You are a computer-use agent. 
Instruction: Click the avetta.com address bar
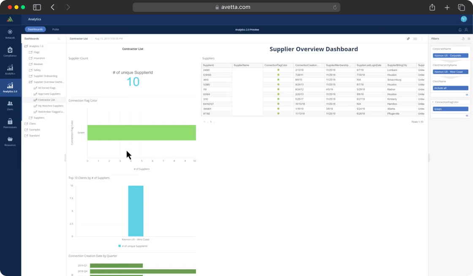tap(236, 7)
